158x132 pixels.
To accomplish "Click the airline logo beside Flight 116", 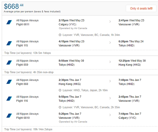I will pos(9,99).
